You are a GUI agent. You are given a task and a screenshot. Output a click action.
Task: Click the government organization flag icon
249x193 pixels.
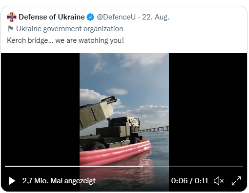[10, 29]
